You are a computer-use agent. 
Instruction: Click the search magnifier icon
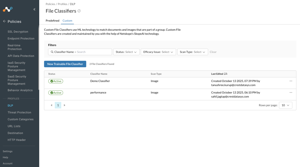[52, 52]
